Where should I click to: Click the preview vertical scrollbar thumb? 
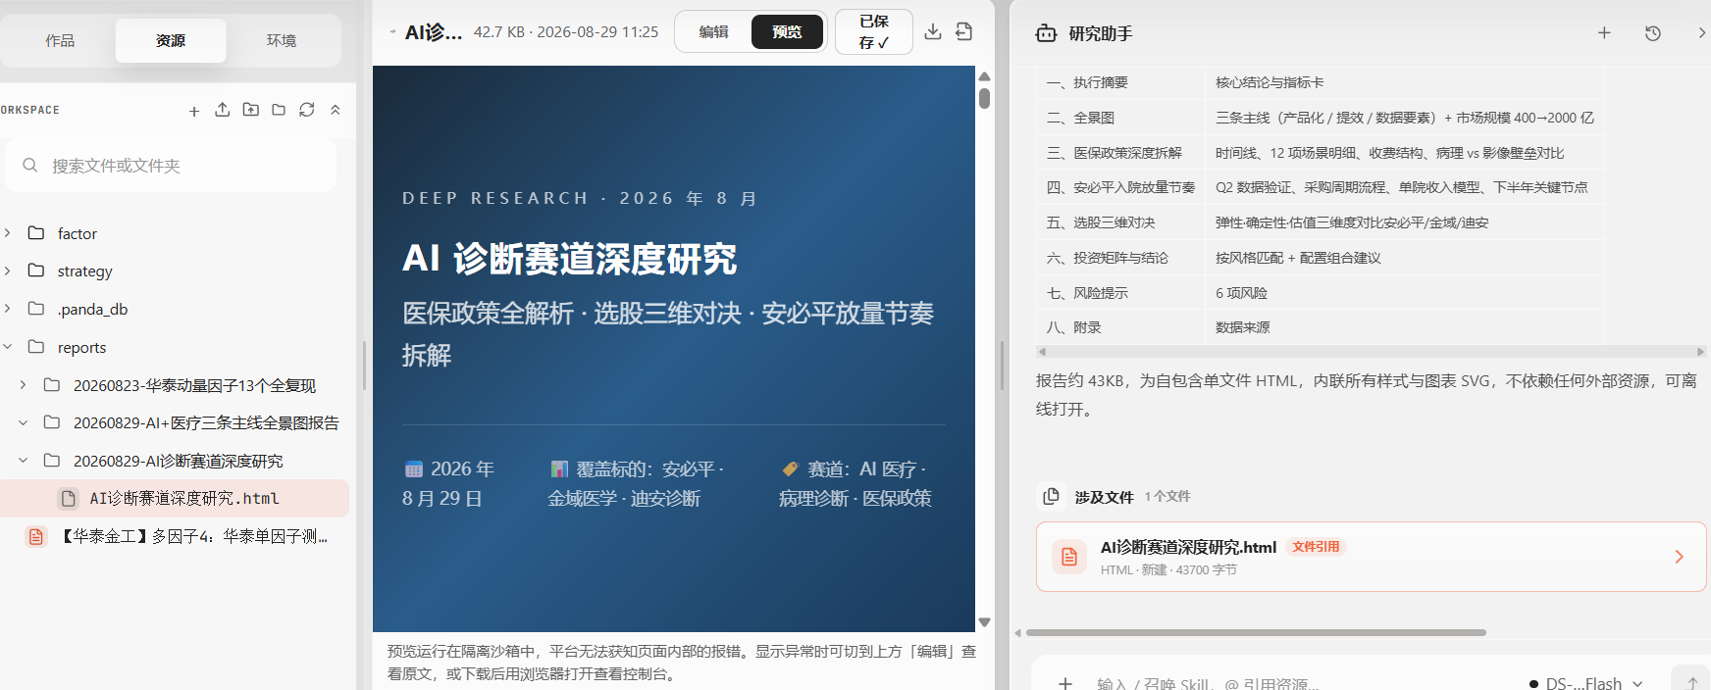click(984, 98)
